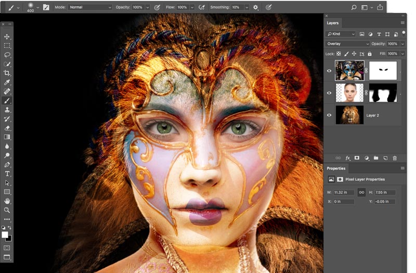The height and width of the screenshot is (273, 416).
Task: Open the Overlay blend mode dropdown
Action: (x=347, y=44)
